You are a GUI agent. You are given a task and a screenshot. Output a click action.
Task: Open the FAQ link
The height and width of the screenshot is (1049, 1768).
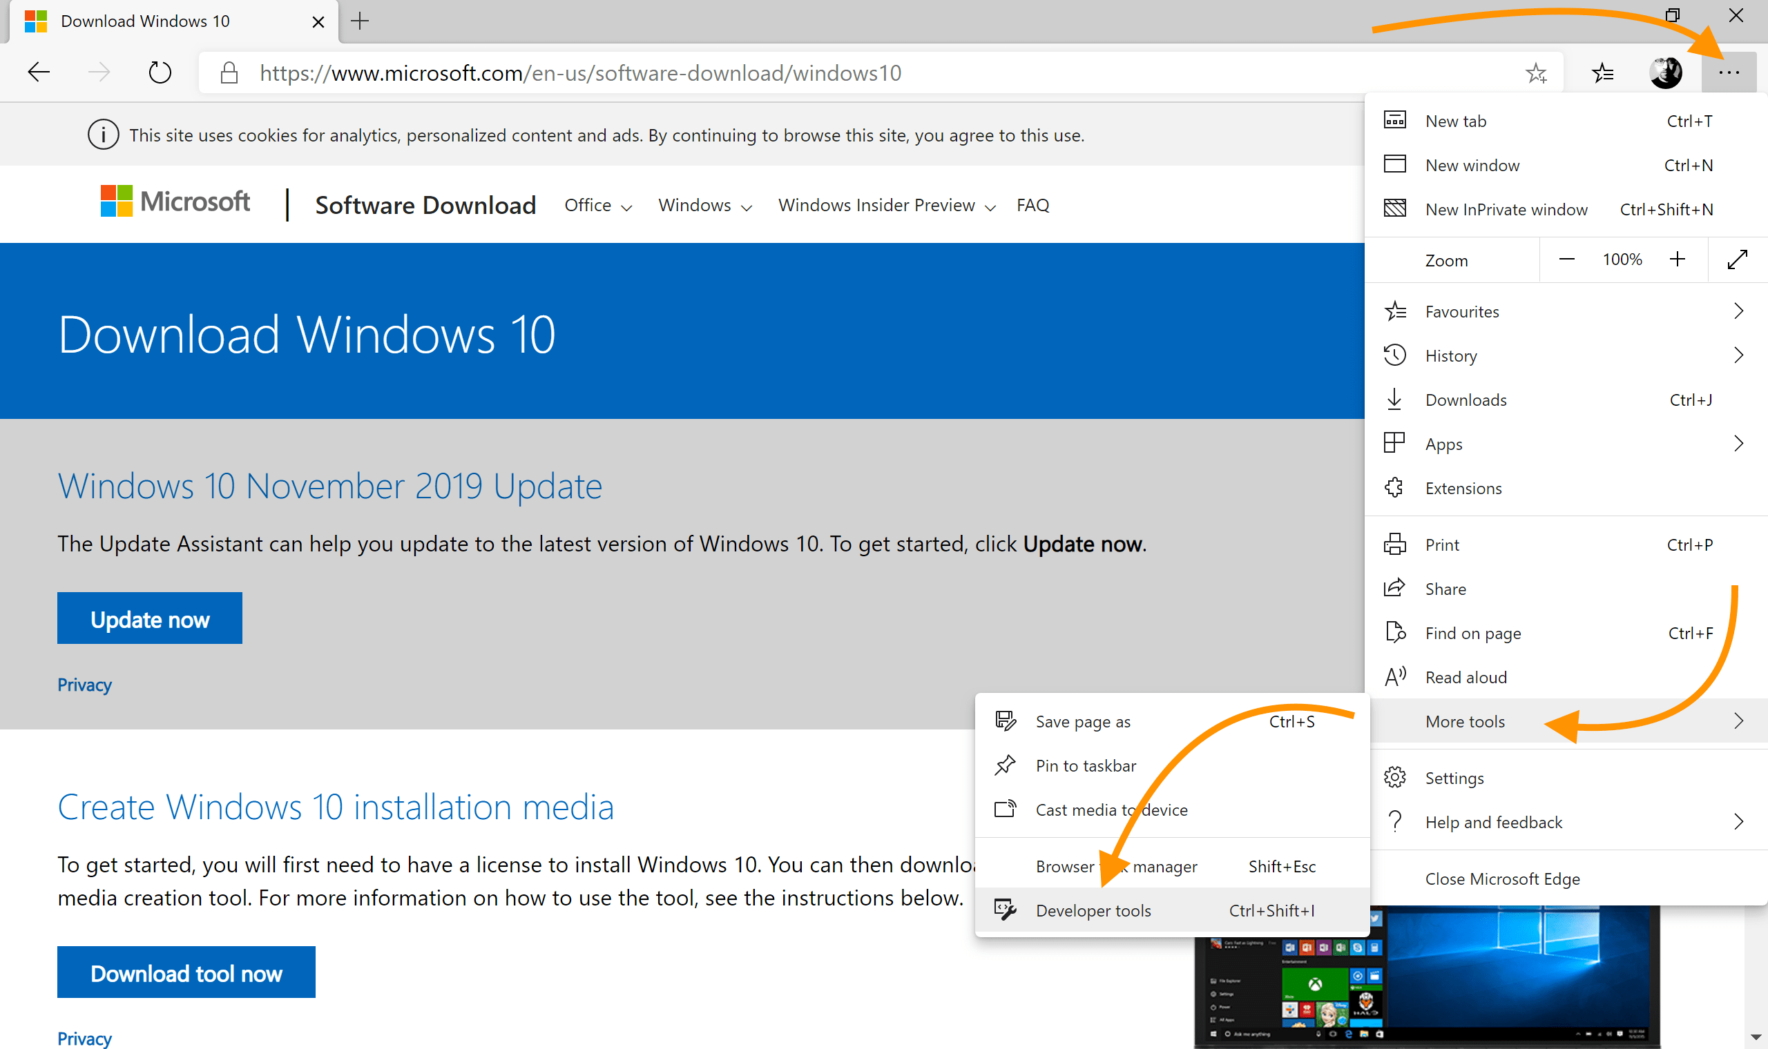(x=1032, y=205)
